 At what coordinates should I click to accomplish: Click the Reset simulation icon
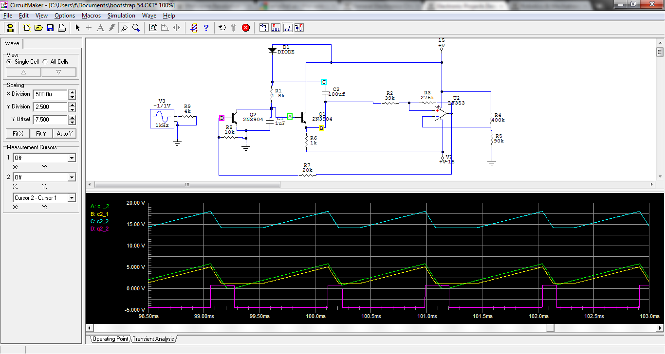coord(222,28)
